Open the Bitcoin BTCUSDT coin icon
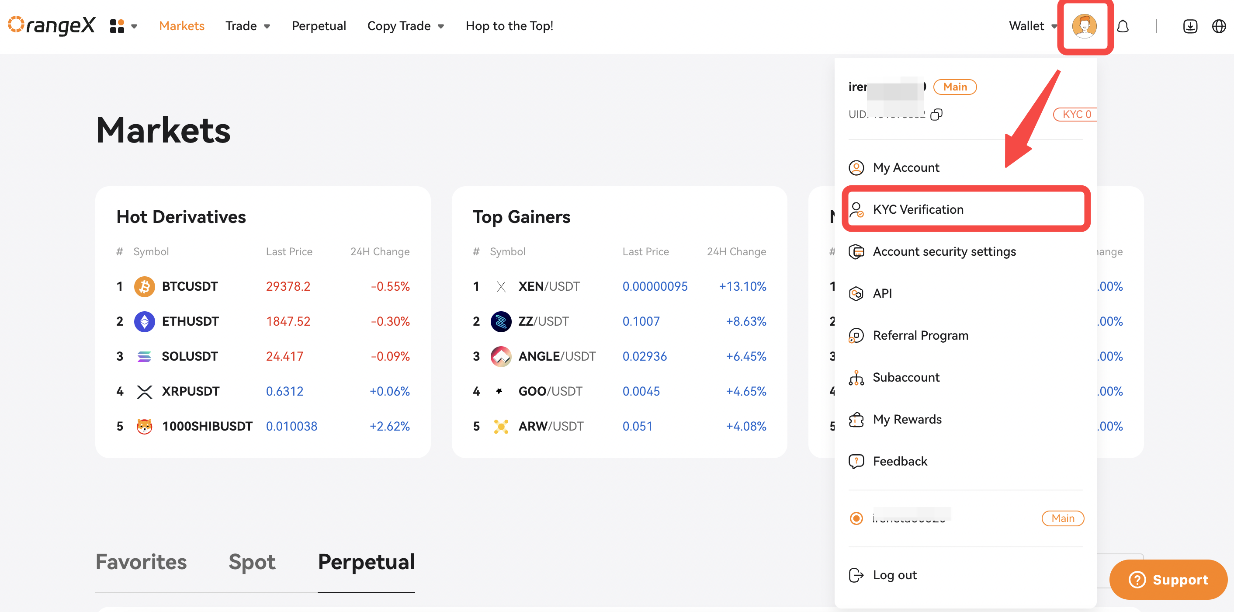Image resolution: width=1234 pixels, height=612 pixels. (144, 287)
